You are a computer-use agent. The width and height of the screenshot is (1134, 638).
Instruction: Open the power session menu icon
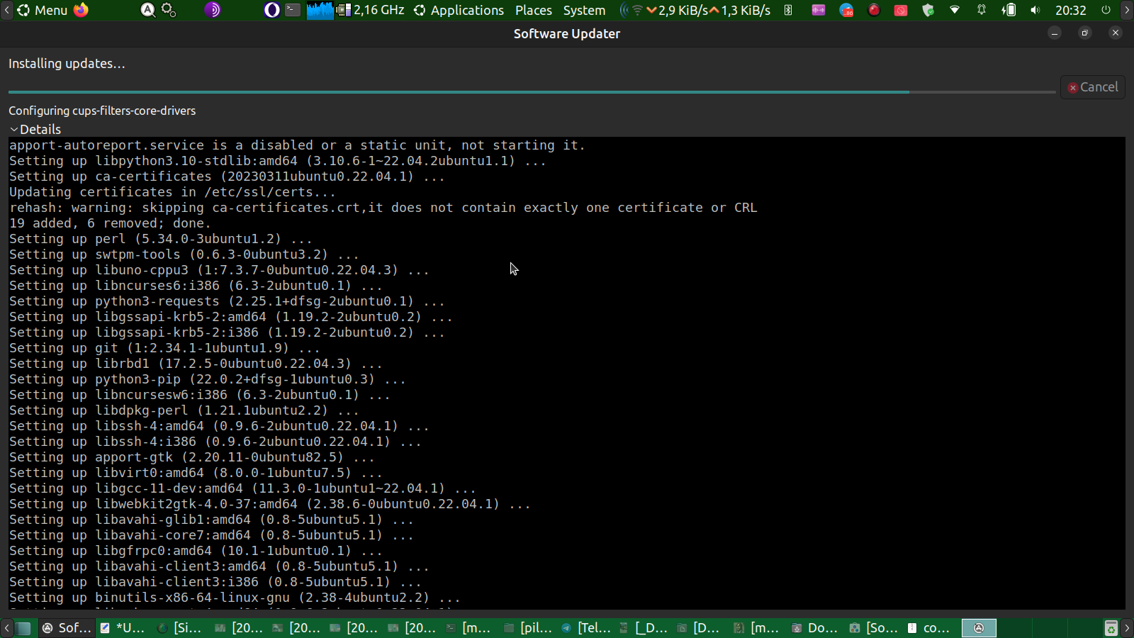[x=1106, y=10]
